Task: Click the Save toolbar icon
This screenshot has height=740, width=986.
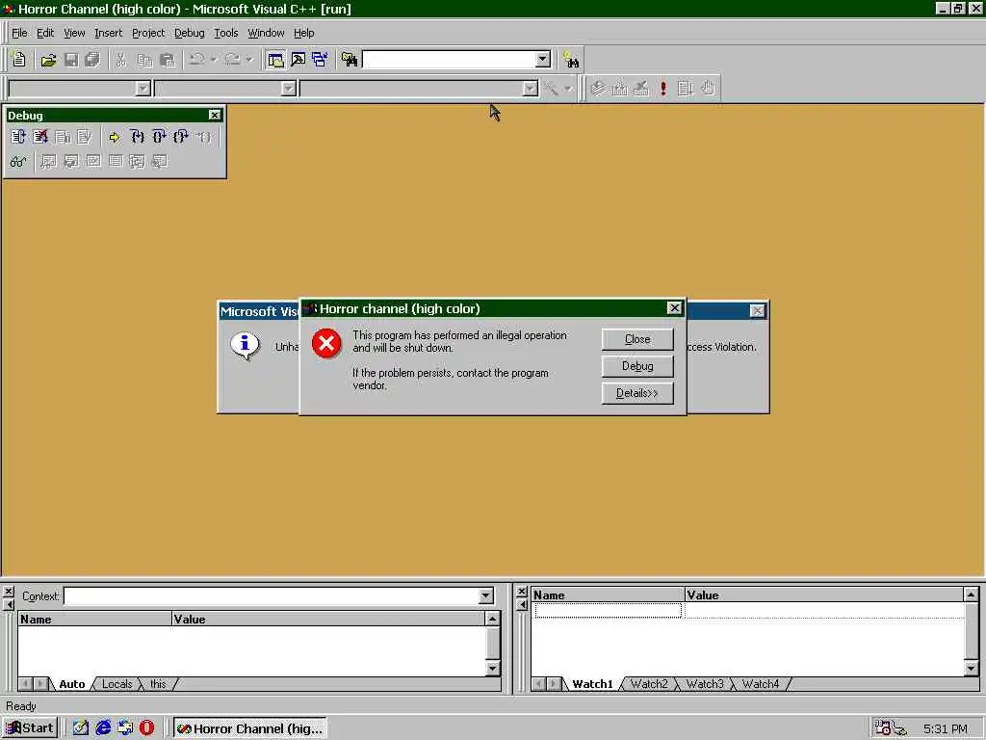Action: [x=71, y=60]
